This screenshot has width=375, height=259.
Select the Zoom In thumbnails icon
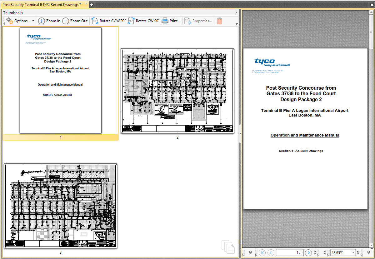[x=42, y=21]
